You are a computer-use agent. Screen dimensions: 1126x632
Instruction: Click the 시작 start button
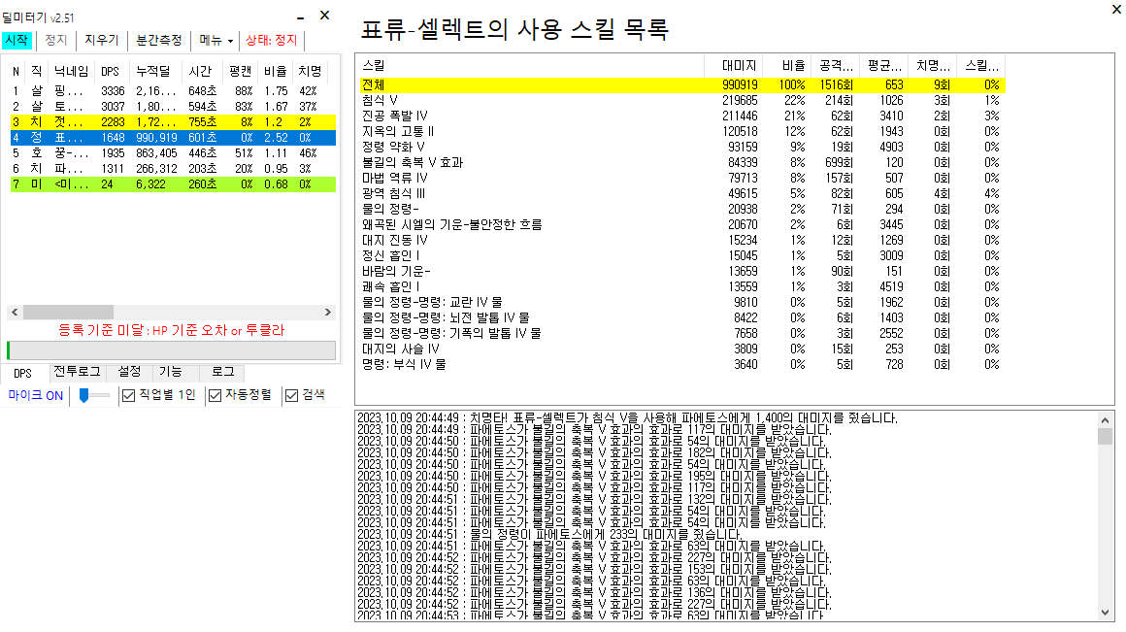click(17, 40)
